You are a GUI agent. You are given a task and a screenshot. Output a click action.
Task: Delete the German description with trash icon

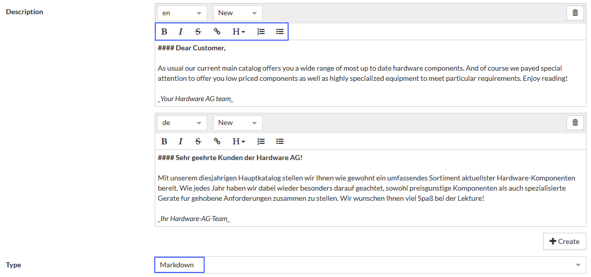coord(575,122)
